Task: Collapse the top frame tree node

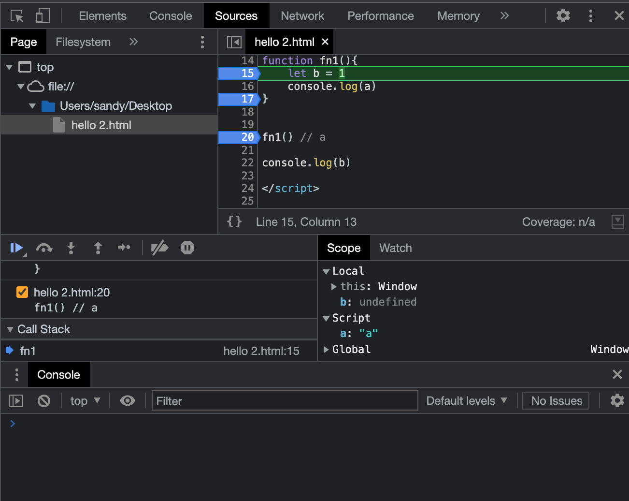Action: pyautogui.click(x=9, y=67)
